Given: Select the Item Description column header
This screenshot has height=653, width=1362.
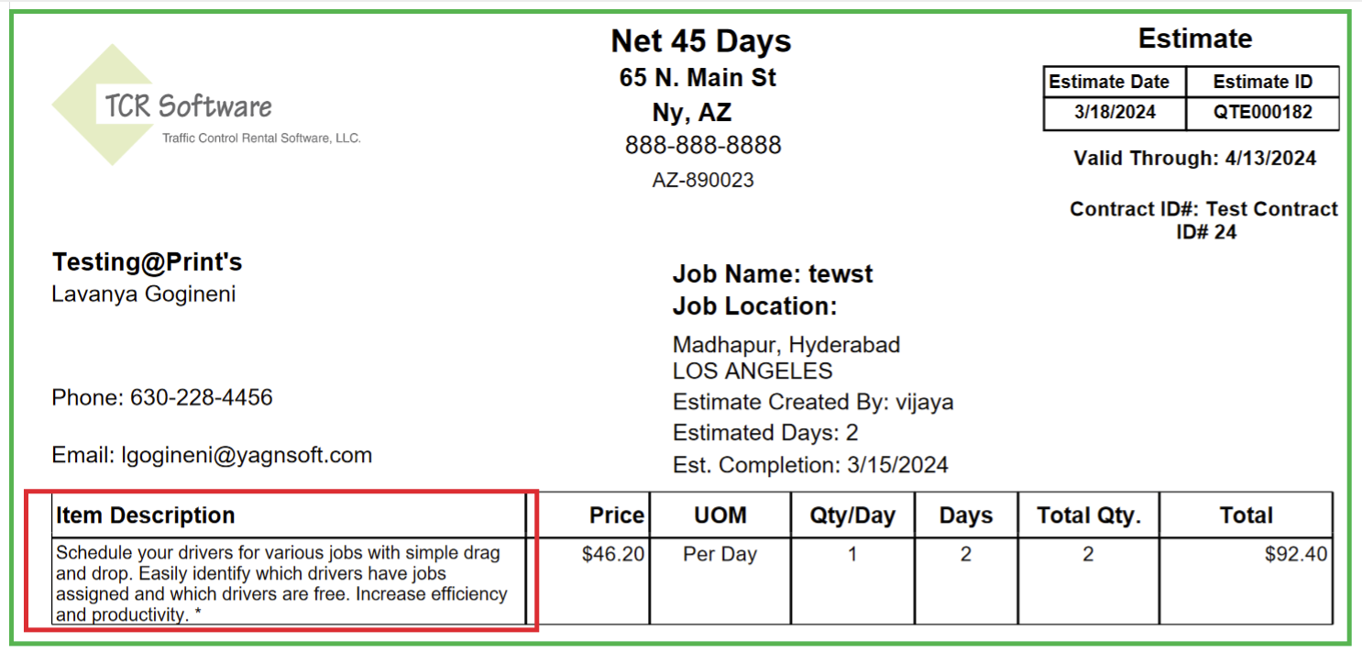Looking at the screenshot, I should pyautogui.click(x=146, y=515).
